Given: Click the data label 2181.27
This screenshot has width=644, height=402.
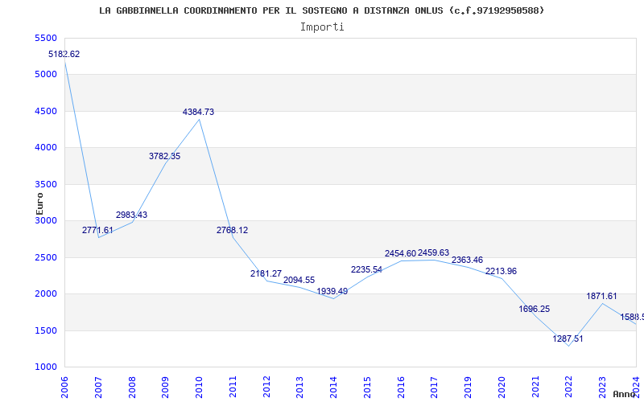Looking at the screenshot, I should [266, 273].
